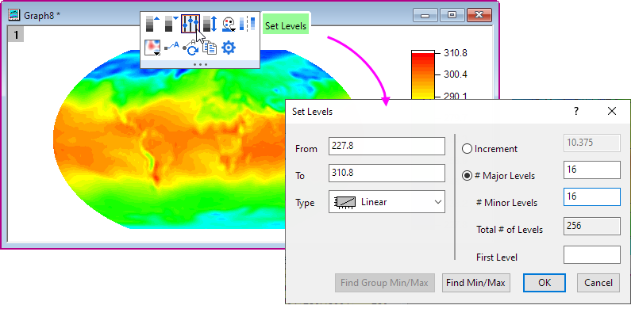Click the # Major Levels input box

[x=591, y=170]
